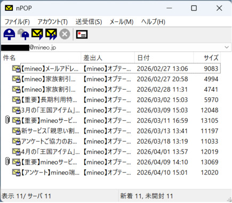The width and height of the screenshot is (232, 203).
Task: Click the date 2026/03/13 13:41
Action: point(162,131)
